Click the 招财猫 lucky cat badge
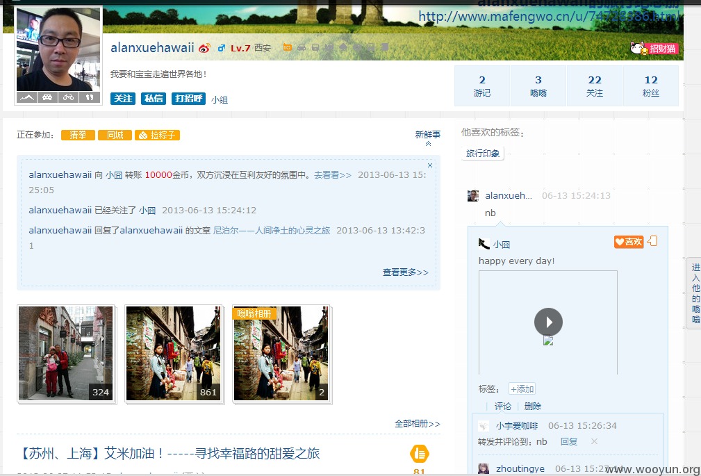This screenshot has height=476, width=701. 654,49
